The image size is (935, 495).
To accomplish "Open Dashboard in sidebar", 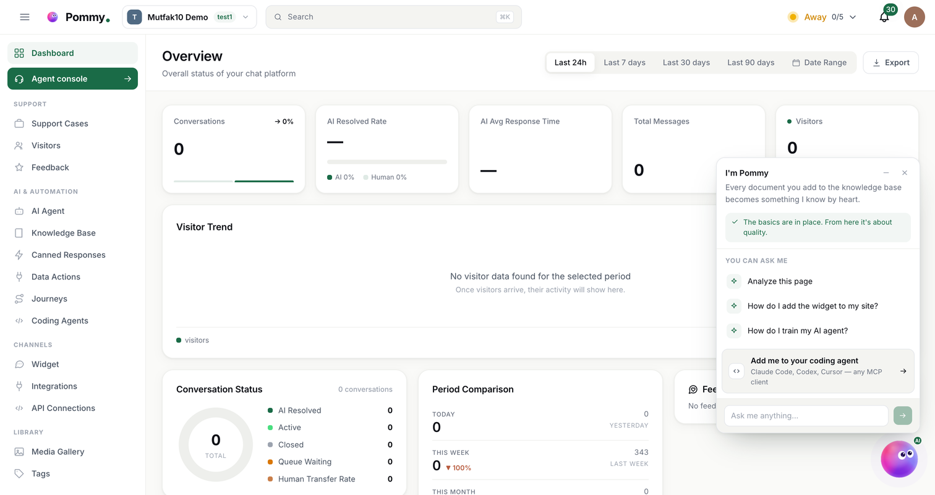I will (x=72, y=53).
